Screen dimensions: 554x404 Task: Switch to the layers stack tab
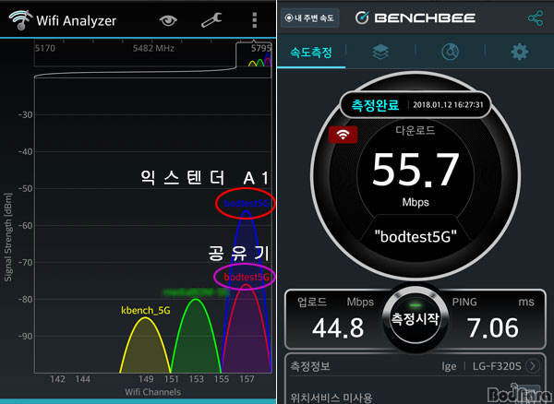click(x=380, y=53)
